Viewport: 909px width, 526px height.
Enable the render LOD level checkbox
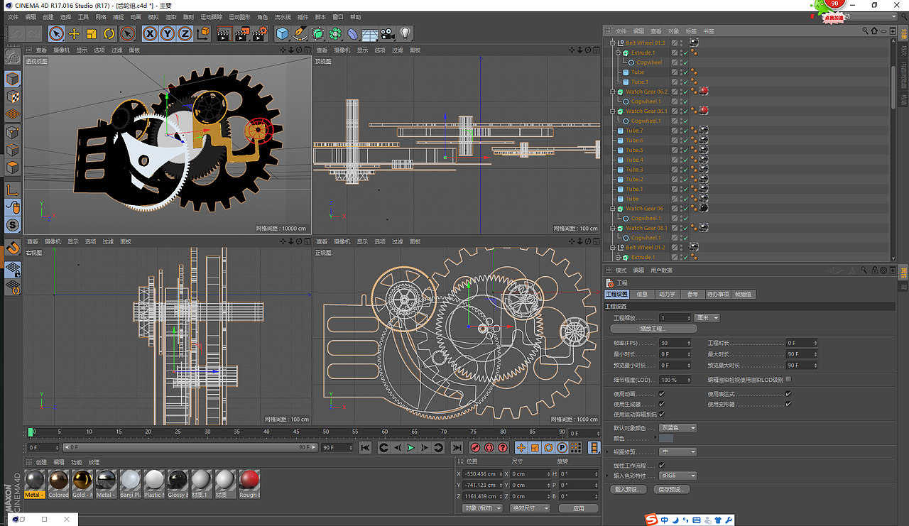[x=788, y=380]
